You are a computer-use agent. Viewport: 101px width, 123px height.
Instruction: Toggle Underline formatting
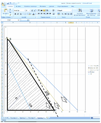point(21,14)
